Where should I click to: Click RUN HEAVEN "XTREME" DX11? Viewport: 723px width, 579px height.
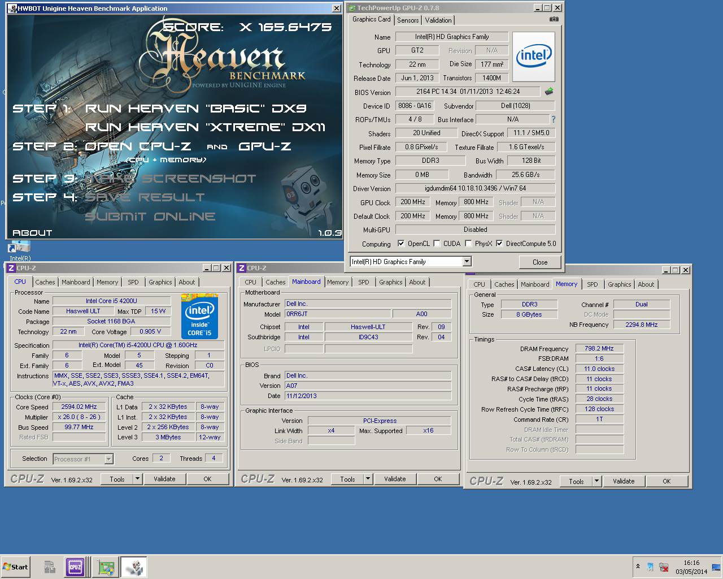[206, 127]
